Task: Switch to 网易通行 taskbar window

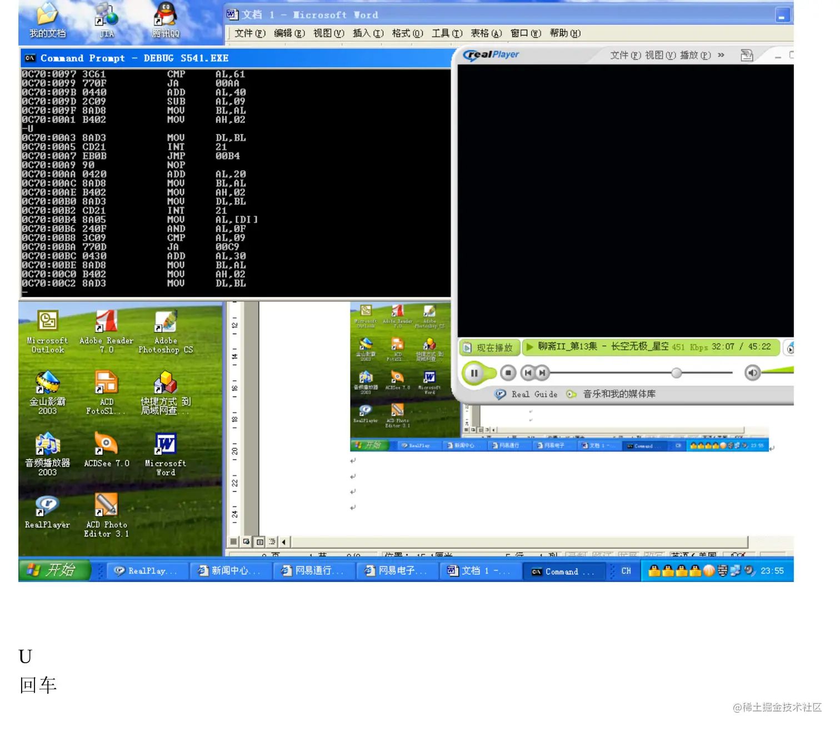Action: point(313,571)
